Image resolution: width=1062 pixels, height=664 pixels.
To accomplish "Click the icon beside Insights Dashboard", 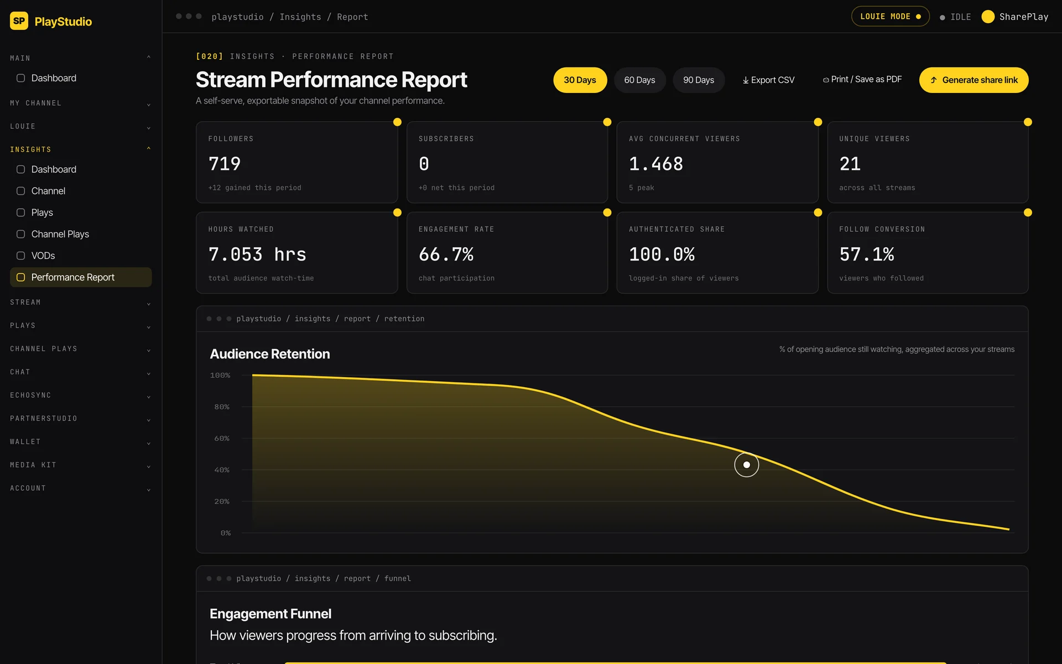I will pyautogui.click(x=20, y=169).
